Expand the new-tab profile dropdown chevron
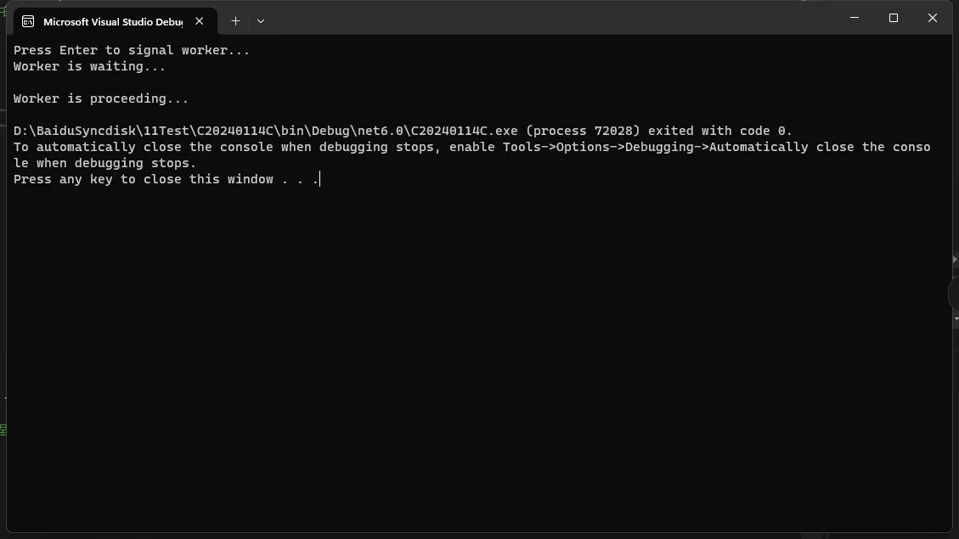959x539 pixels. click(x=261, y=20)
